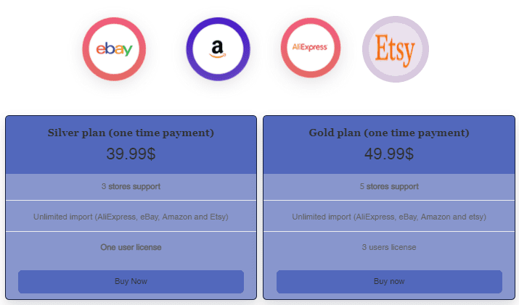Screen dimensions: 519x305
Task: Select the 3 stores support row
Action: pyautogui.click(x=131, y=187)
